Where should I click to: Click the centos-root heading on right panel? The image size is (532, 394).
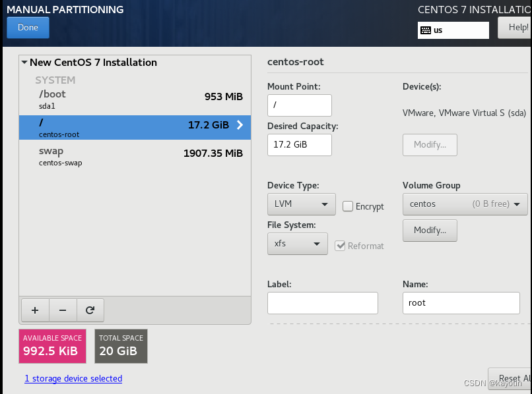296,62
